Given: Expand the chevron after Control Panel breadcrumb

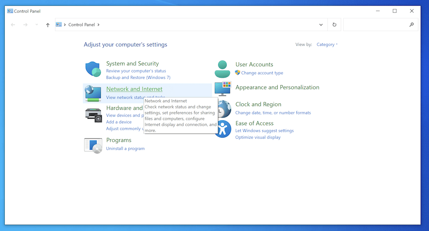Looking at the screenshot, I should click(x=99, y=24).
